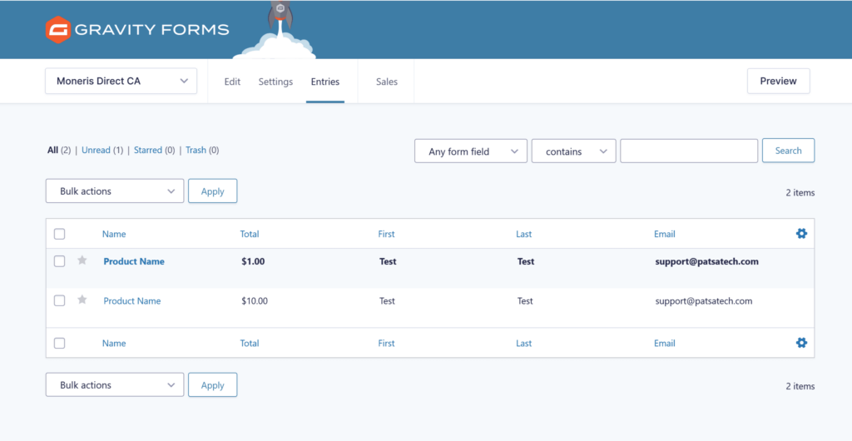Sort by Total column header
The height and width of the screenshot is (441, 852).
pyautogui.click(x=250, y=234)
